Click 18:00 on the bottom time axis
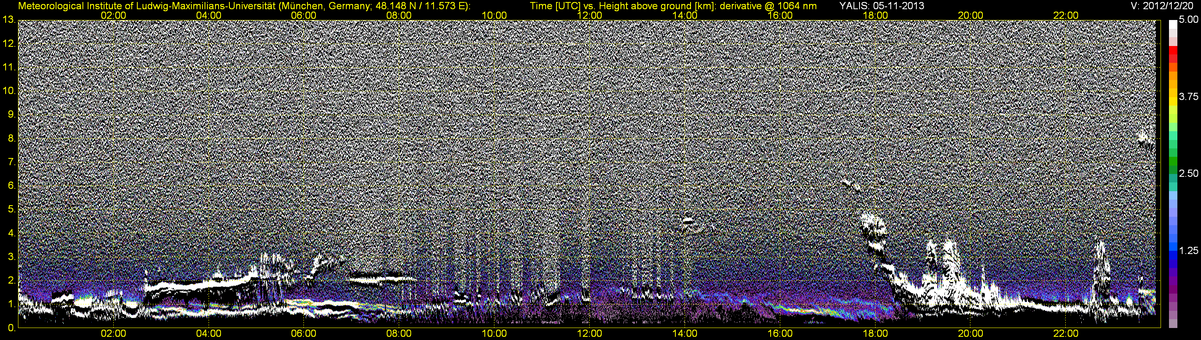This screenshot has width=1201, height=340. tap(875, 334)
